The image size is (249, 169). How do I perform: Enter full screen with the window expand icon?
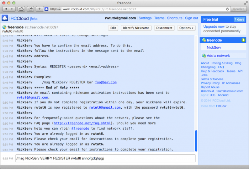click(246, 3)
